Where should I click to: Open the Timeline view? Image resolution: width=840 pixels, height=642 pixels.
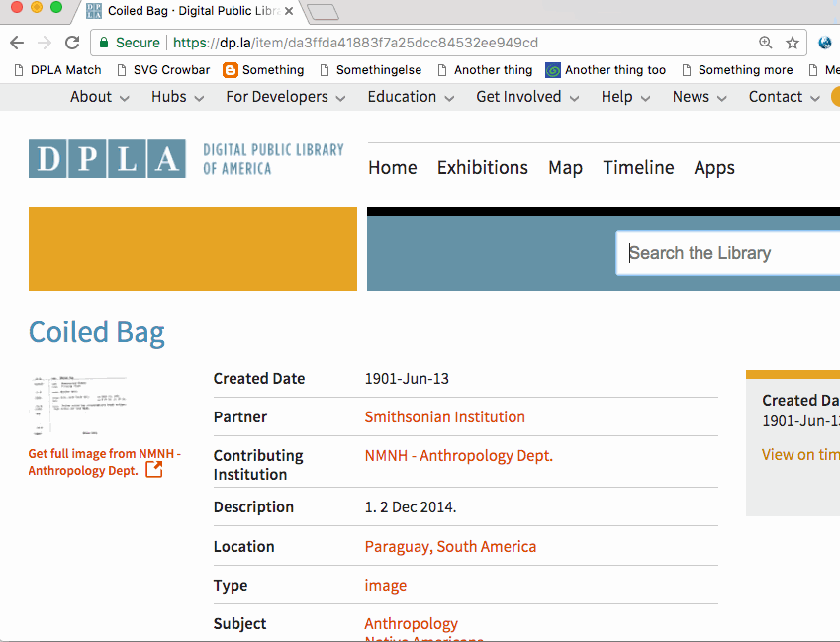point(638,167)
